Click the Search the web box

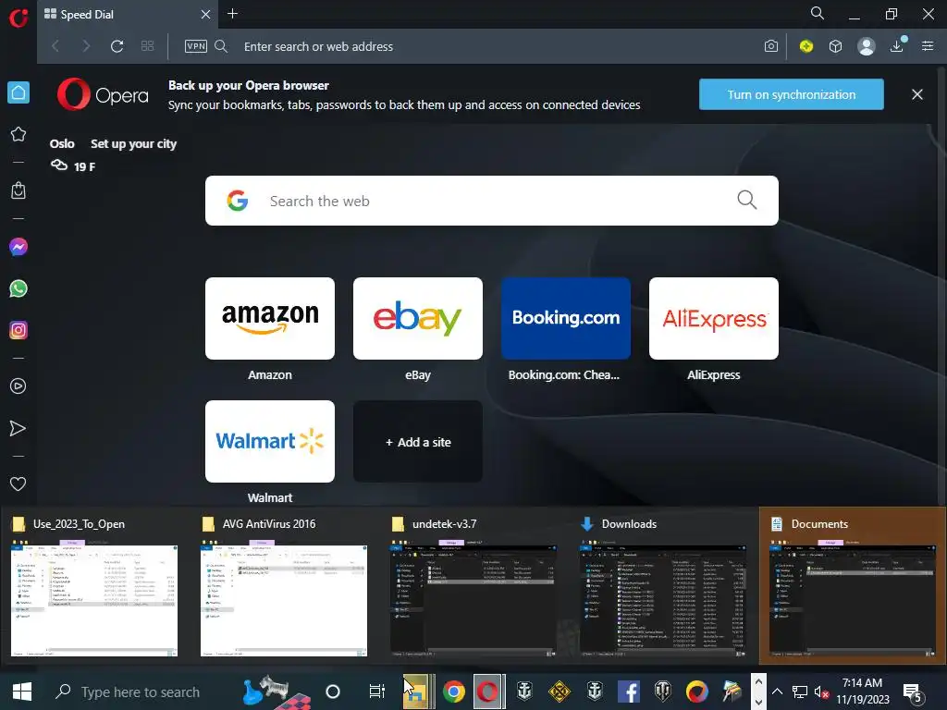[492, 201]
